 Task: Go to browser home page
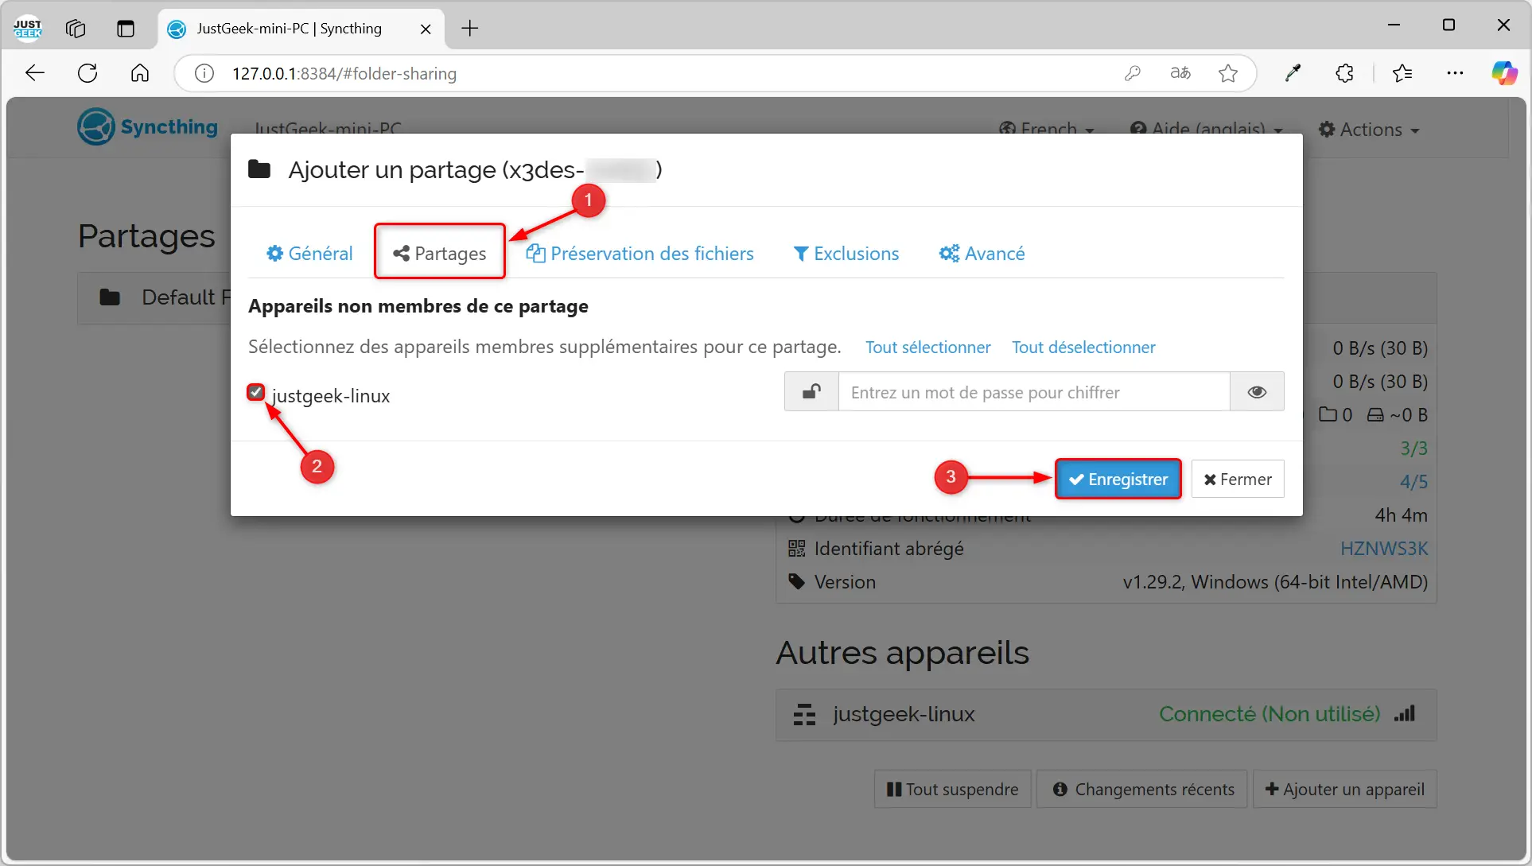(140, 73)
